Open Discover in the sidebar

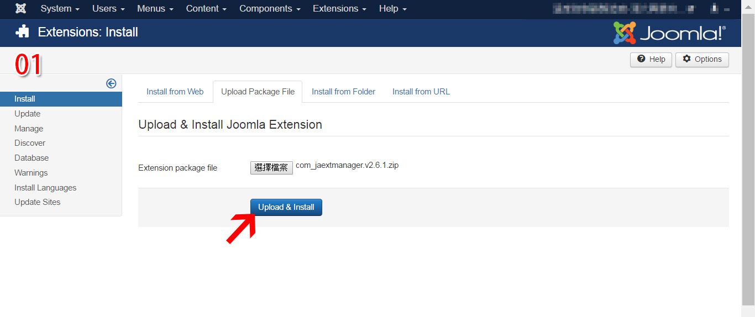[30, 143]
